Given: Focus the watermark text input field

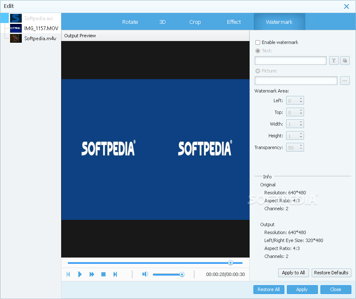Looking at the screenshot, I should (291, 61).
